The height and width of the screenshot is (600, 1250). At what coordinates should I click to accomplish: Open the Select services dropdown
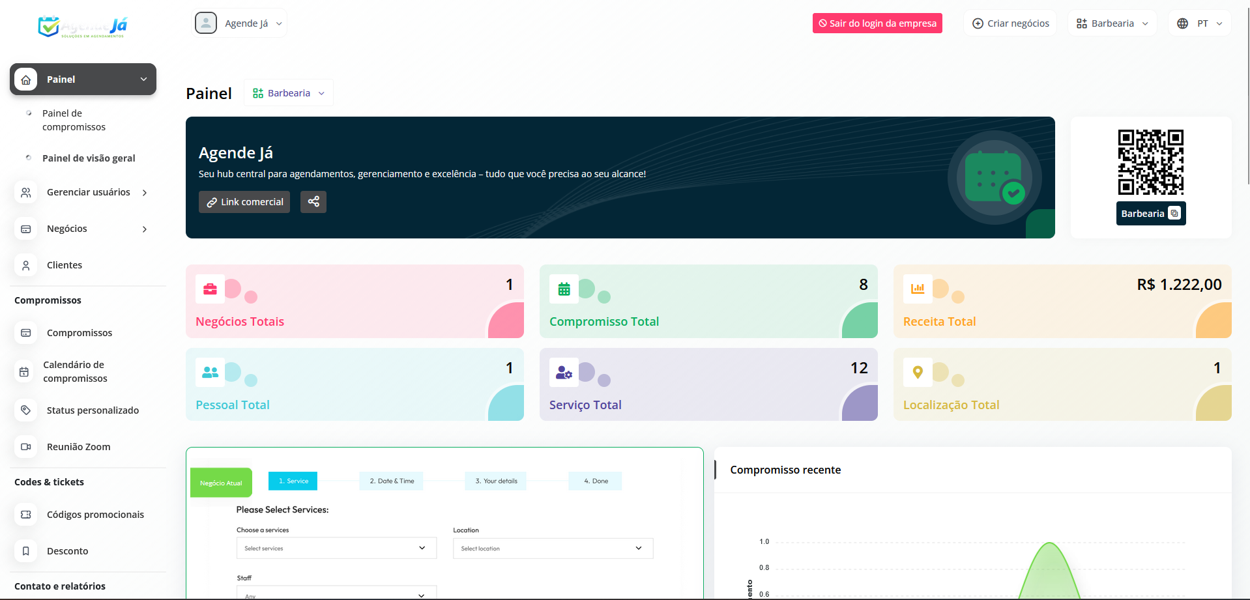click(x=336, y=549)
